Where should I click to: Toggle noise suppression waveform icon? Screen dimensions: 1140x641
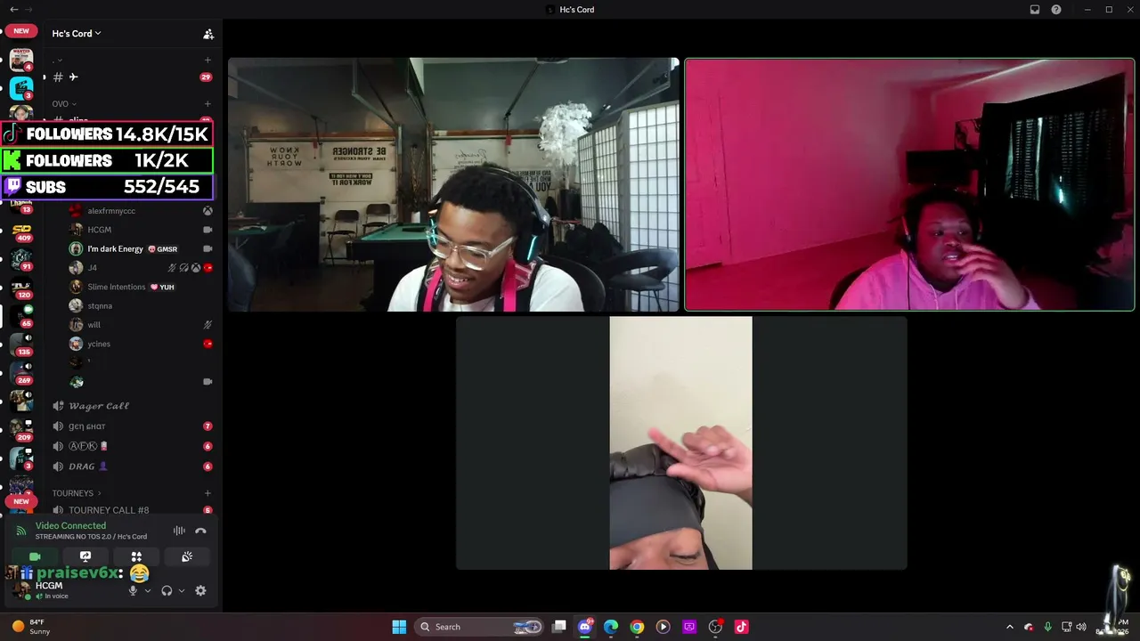coord(179,531)
